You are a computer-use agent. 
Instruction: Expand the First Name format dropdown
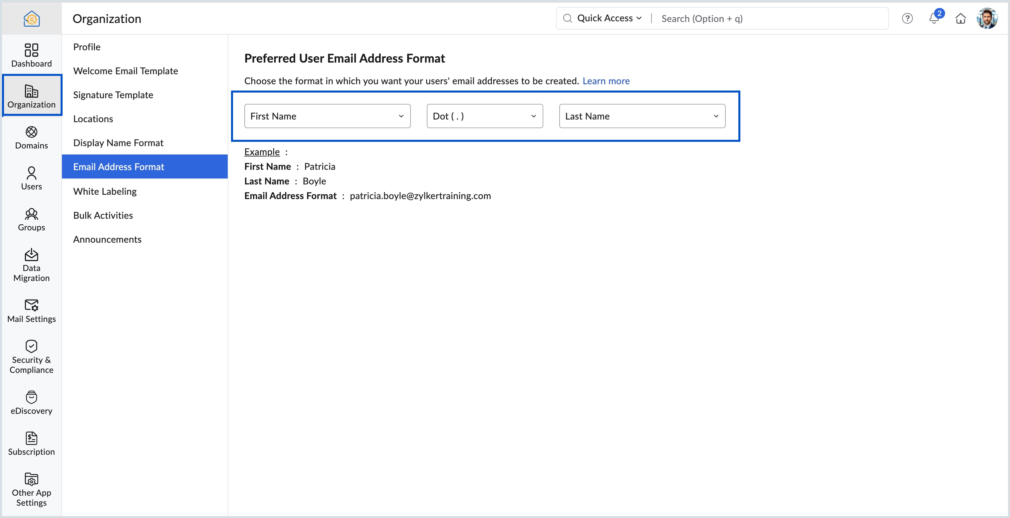(x=327, y=116)
